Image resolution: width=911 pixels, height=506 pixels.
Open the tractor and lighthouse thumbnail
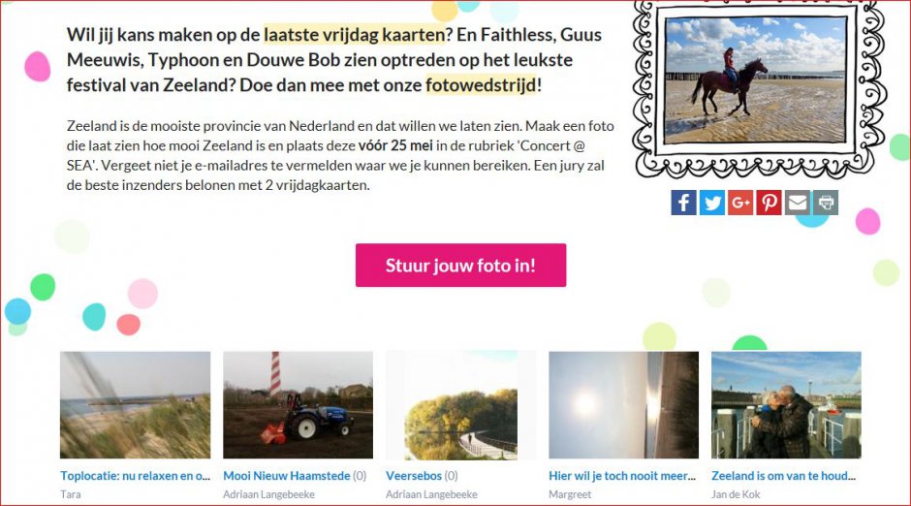click(x=298, y=405)
